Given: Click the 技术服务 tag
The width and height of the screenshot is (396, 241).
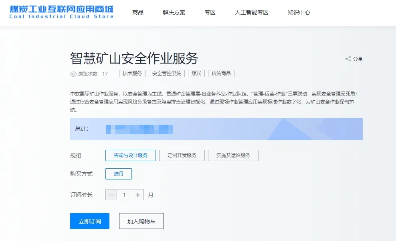Looking at the screenshot, I should pyautogui.click(x=132, y=74).
